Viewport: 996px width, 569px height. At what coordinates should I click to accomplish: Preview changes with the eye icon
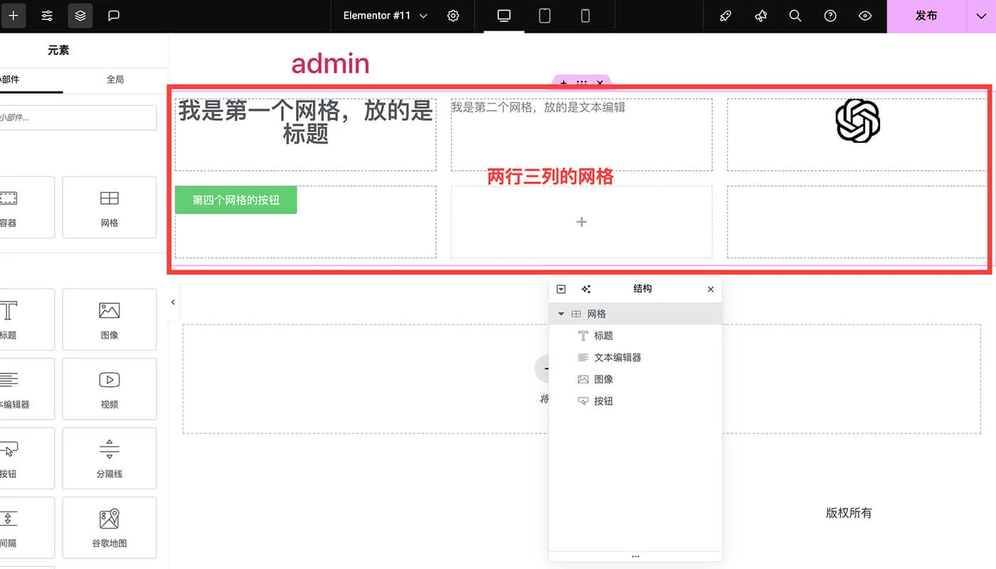(x=865, y=16)
